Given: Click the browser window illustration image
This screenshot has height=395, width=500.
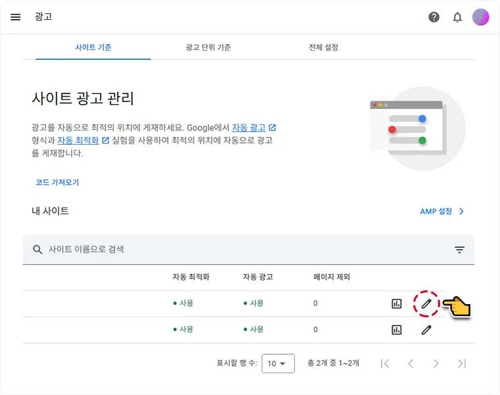Looking at the screenshot, I should pyautogui.click(x=418, y=128).
